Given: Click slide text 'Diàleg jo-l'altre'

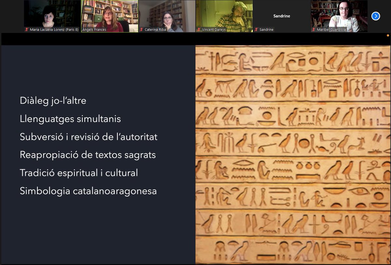Looking at the screenshot, I should point(53,100).
